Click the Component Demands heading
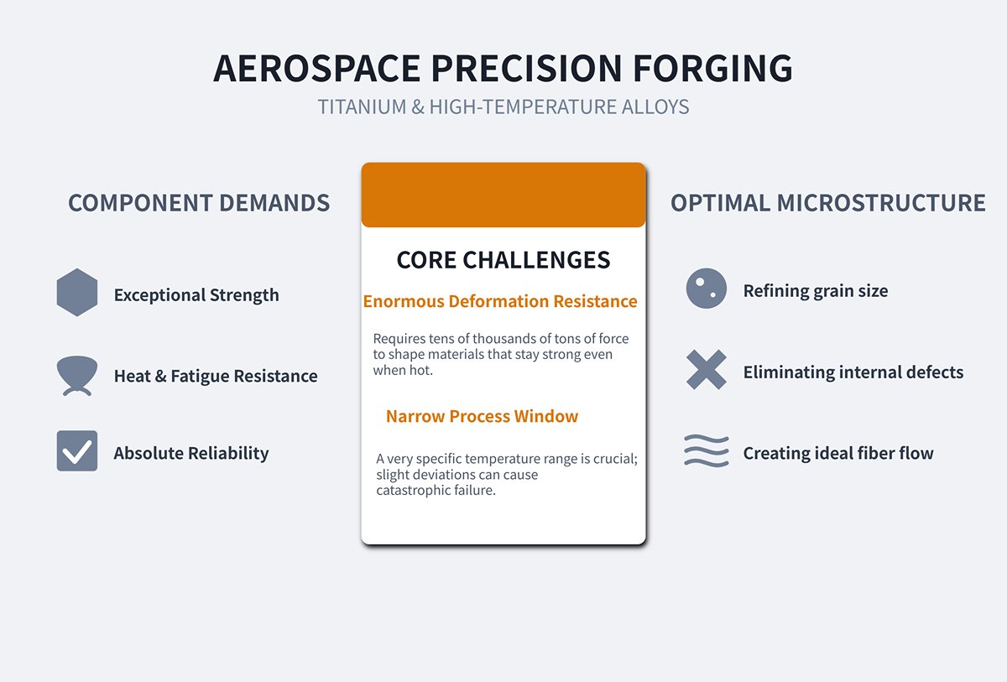The height and width of the screenshot is (682, 1007). [199, 203]
